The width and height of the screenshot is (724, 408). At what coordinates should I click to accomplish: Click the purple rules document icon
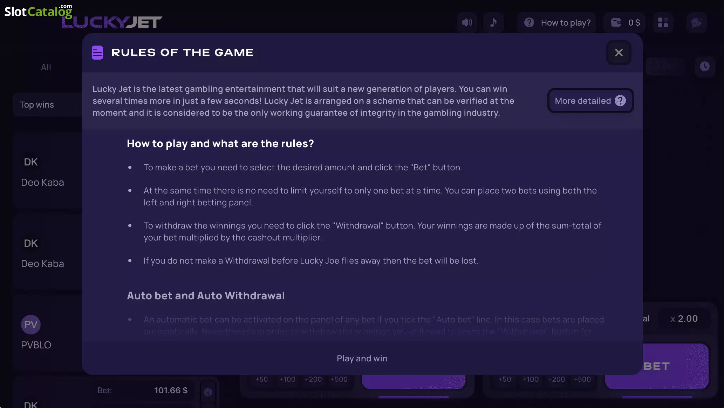point(97,53)
